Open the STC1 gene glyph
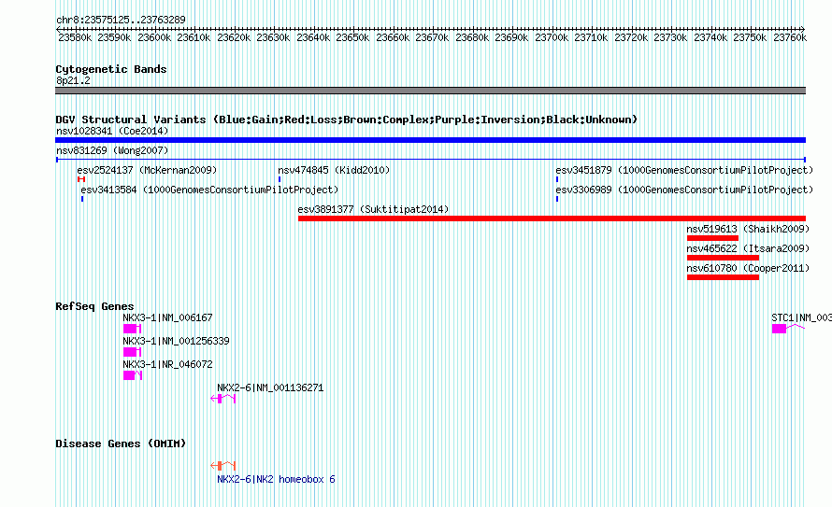Image resolution: width=832 pixels, height=507 pixels. coord(788,329)
